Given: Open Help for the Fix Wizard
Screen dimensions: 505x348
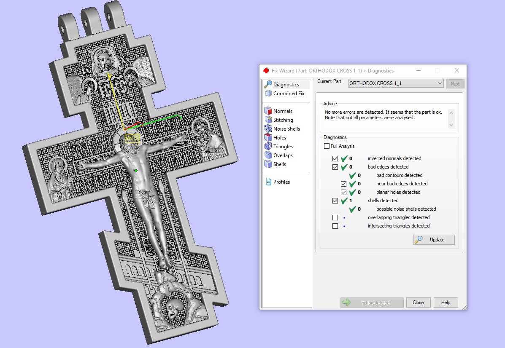Looking at the screenshot, I should point(446,302).
